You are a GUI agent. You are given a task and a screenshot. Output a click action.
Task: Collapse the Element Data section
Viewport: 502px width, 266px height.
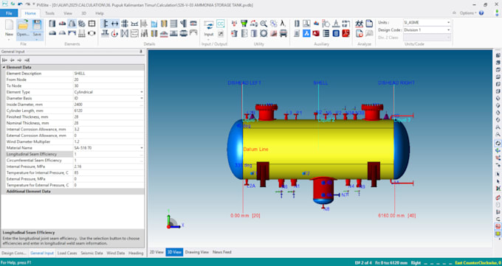coord(4,67)
